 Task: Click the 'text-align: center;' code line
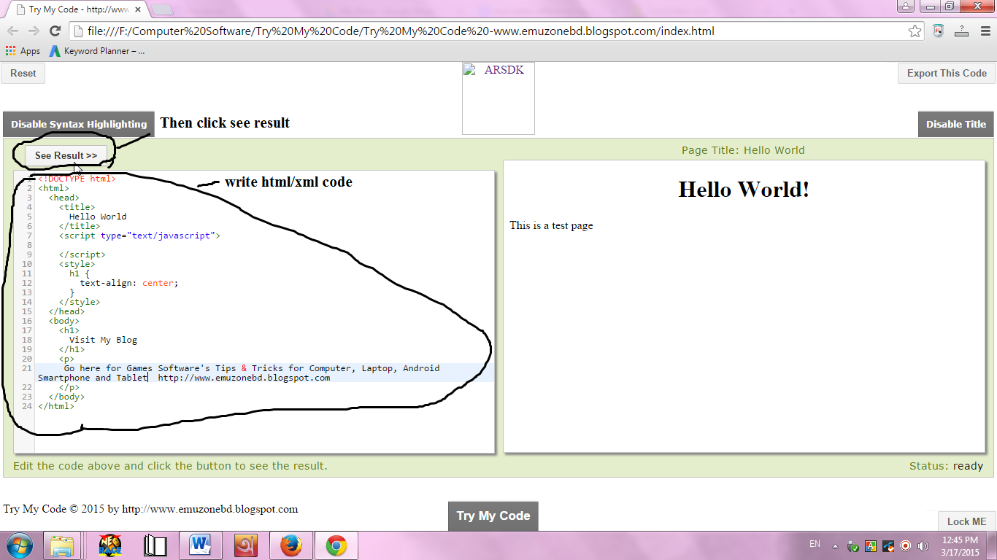click(129, 283)
